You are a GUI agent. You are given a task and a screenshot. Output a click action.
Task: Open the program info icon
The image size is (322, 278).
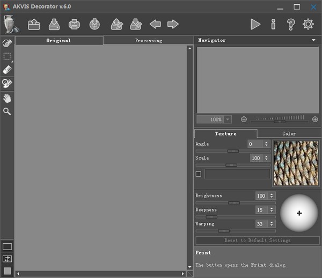pyautogui.click(x=273, y=24)
